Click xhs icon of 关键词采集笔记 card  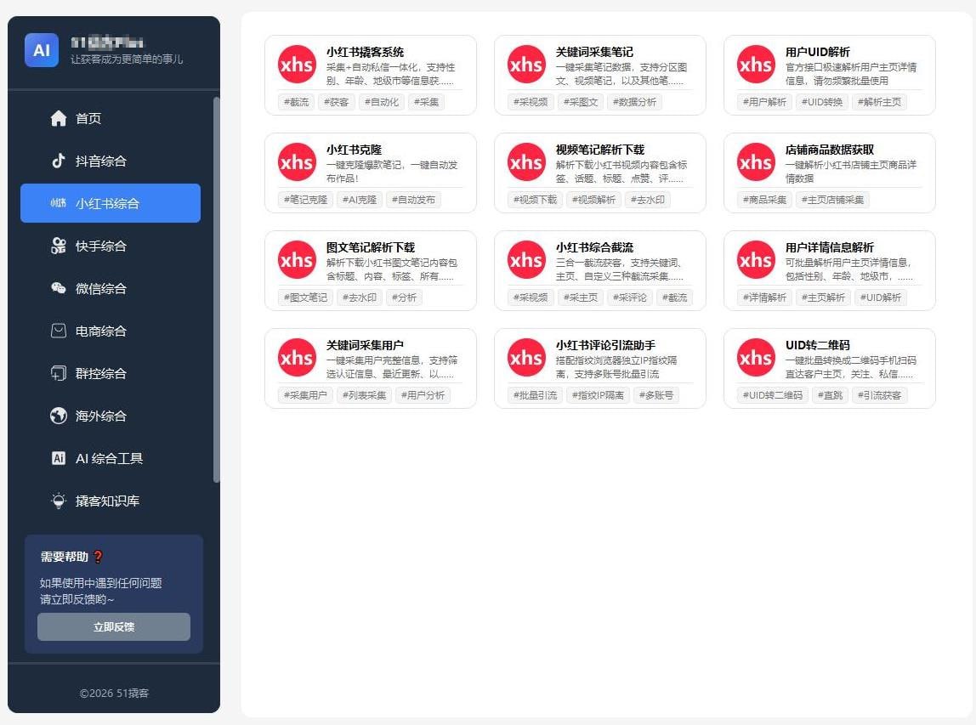pos(526,64)
